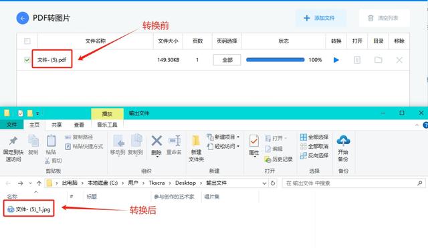This screenshot has height=248, width=428.
Task: Sort by the 参与创作的艺术家 column header
Action: click(174, 196)
